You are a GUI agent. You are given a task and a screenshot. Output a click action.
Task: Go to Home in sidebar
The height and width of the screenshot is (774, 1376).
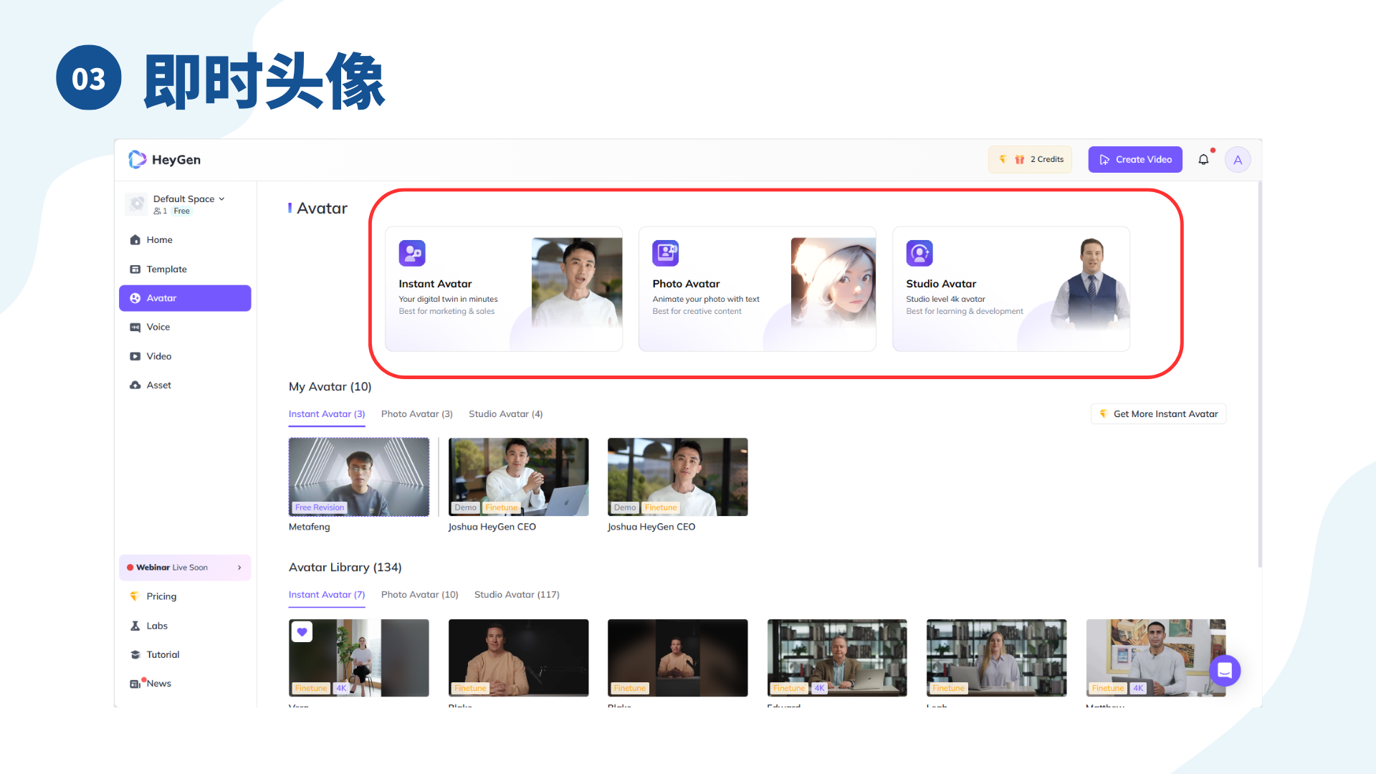tap(185, 240)
